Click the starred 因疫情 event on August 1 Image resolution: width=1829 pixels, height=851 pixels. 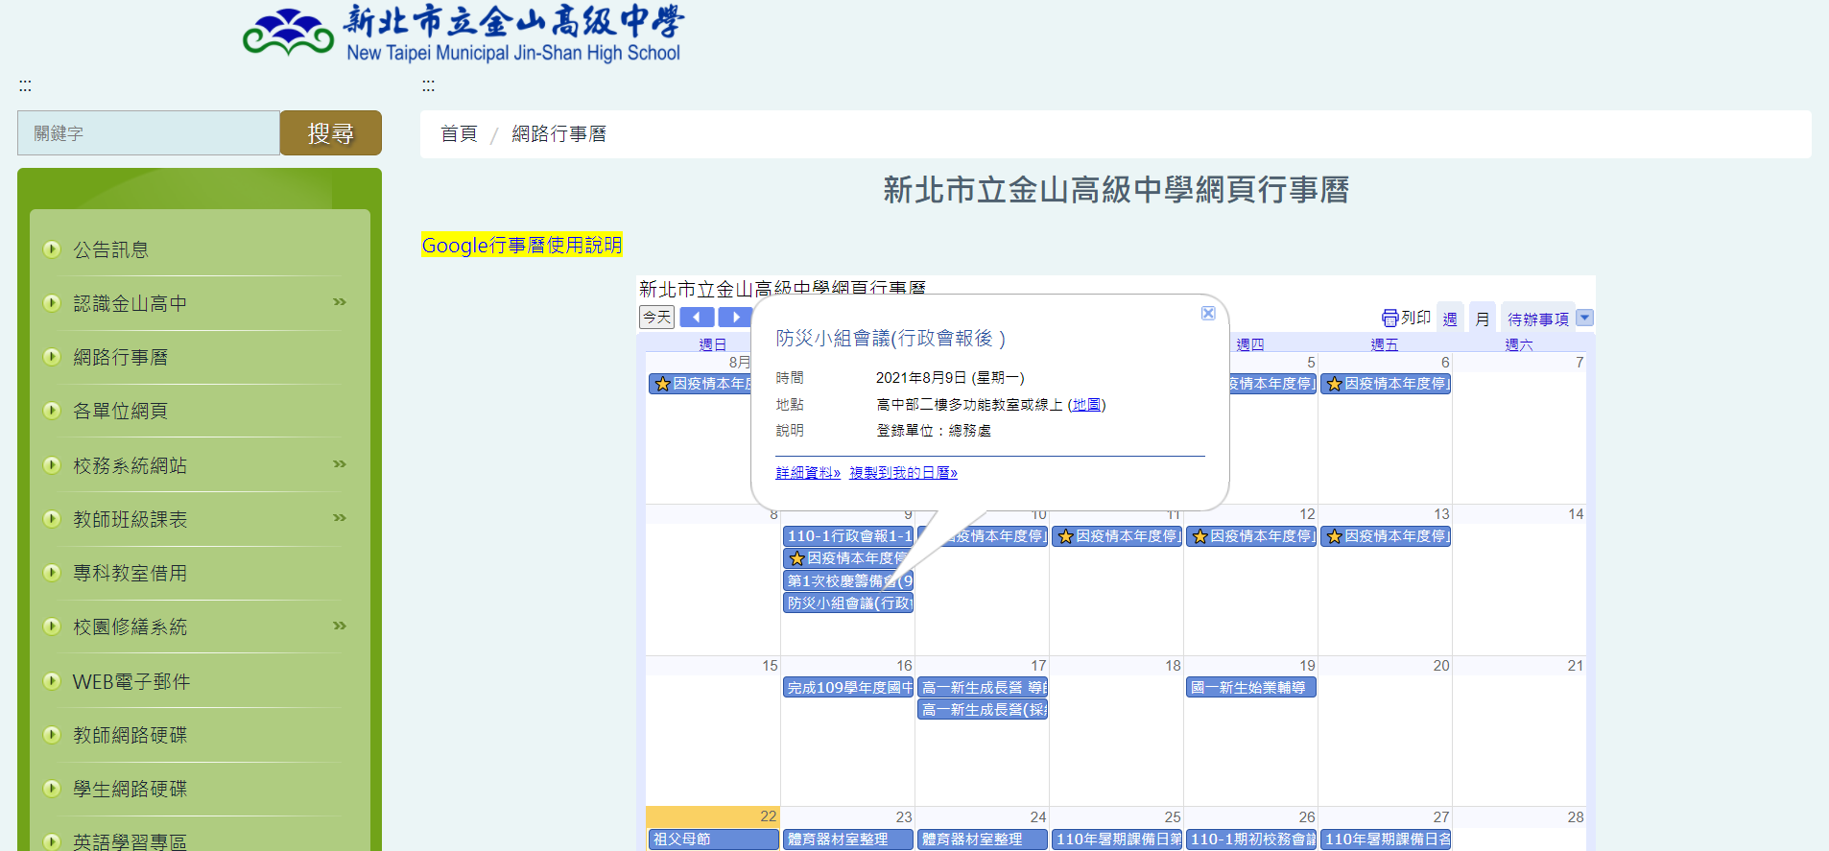coord(701,384)
